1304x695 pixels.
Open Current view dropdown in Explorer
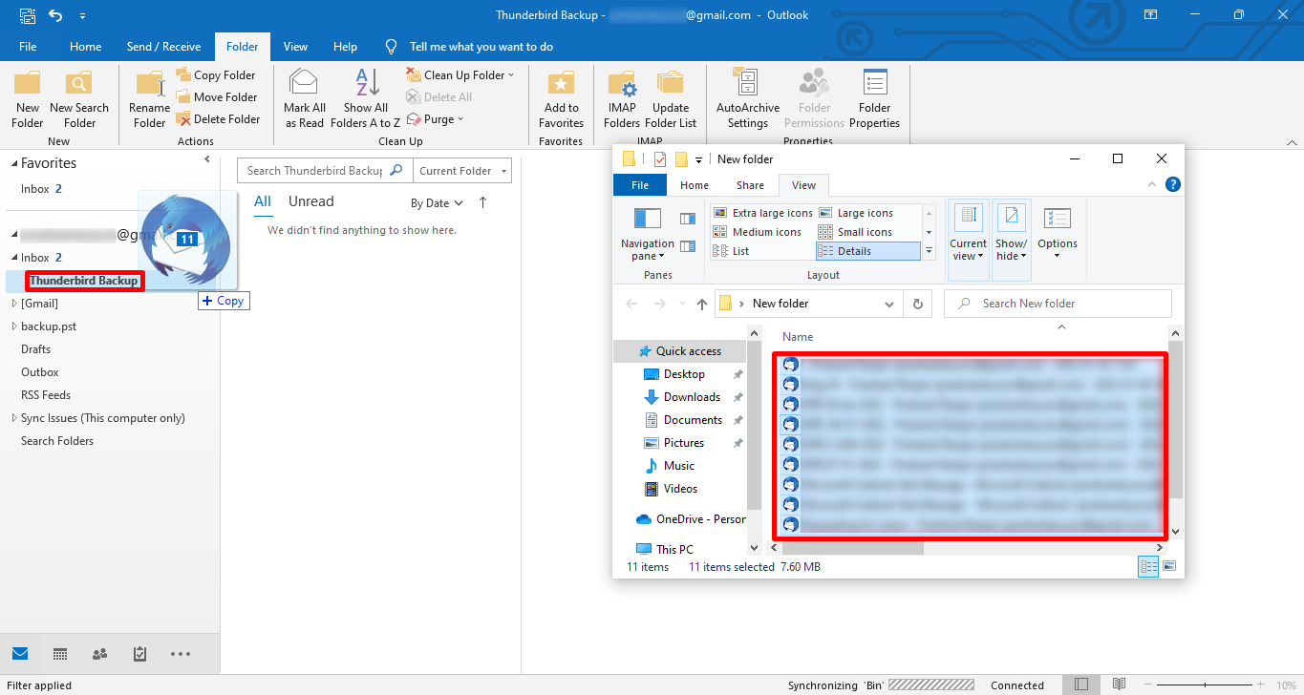click(968, 241)
